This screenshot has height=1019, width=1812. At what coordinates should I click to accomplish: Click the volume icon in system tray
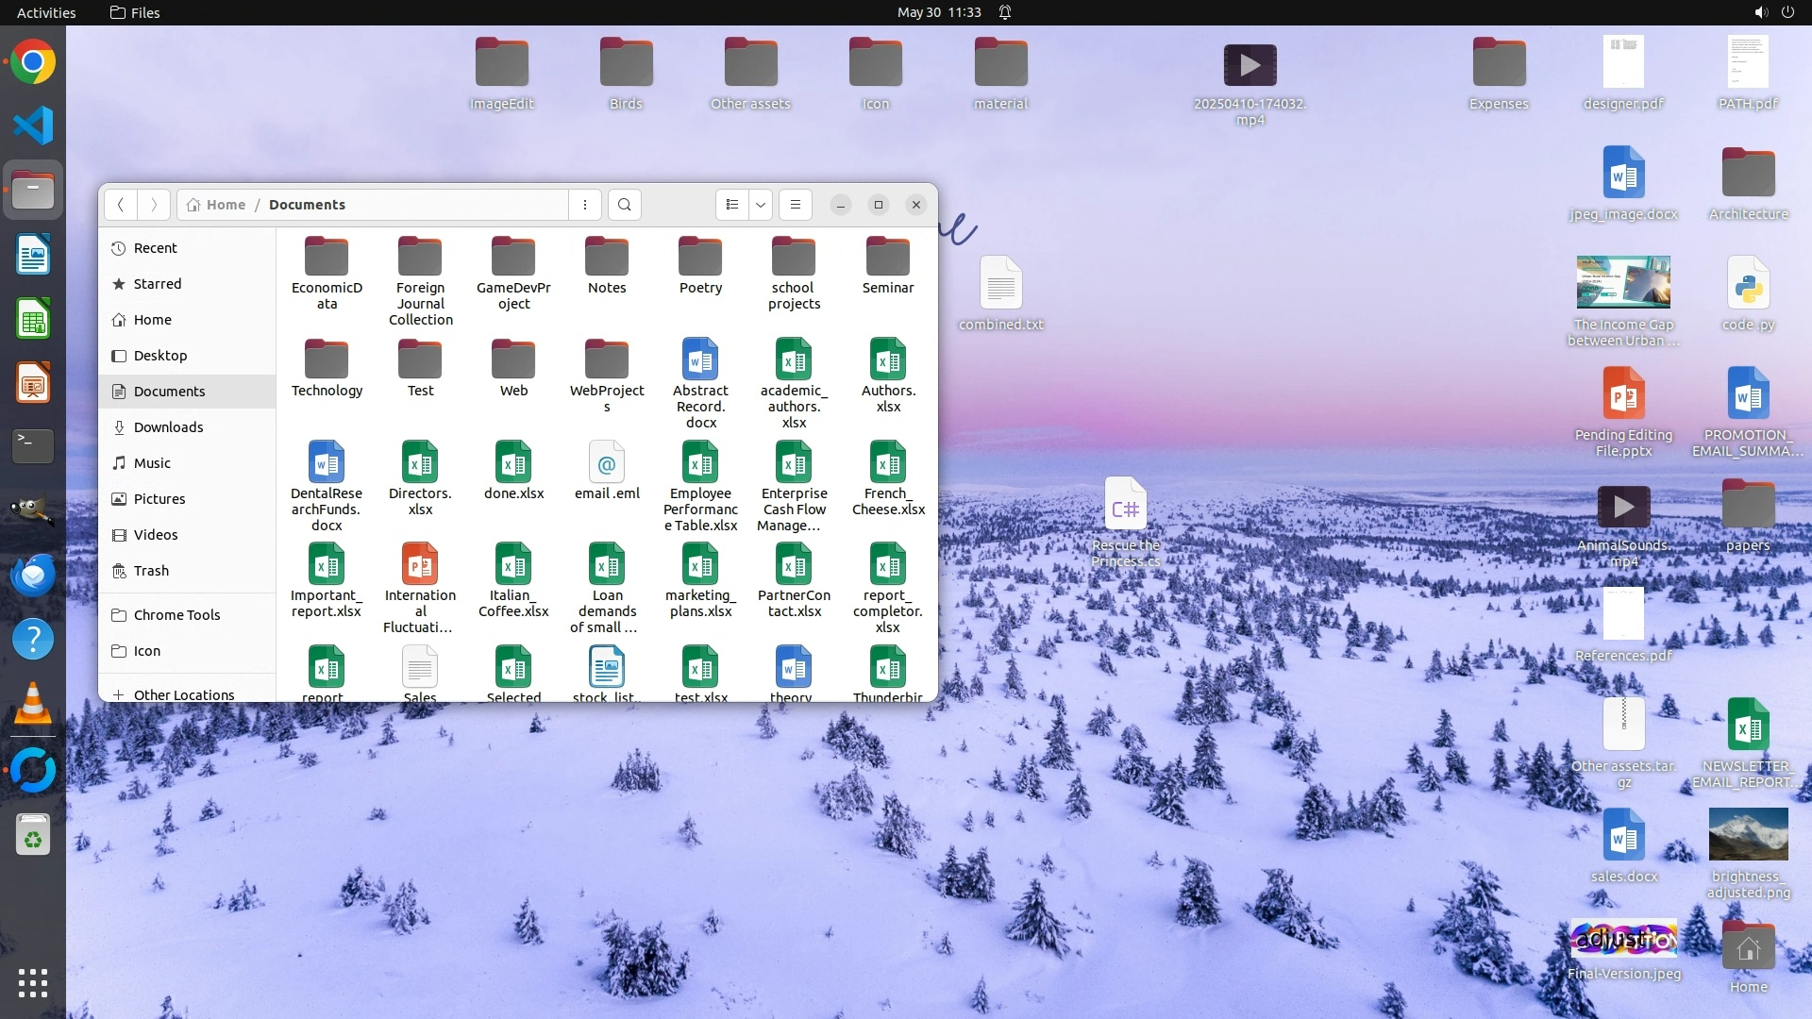[x=1760, y=12]
